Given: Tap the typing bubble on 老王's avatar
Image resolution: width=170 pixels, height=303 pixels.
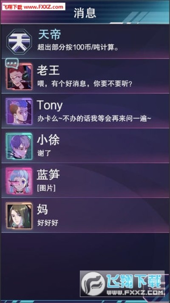Looking at the screenshot, I should point(12,63).
